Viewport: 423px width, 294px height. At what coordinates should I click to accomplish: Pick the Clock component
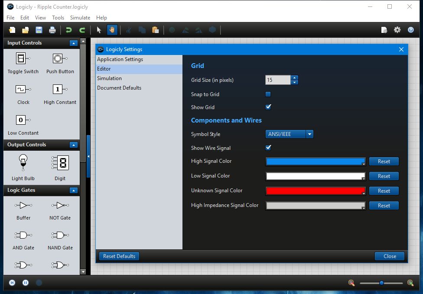click(x=23, y=94)
